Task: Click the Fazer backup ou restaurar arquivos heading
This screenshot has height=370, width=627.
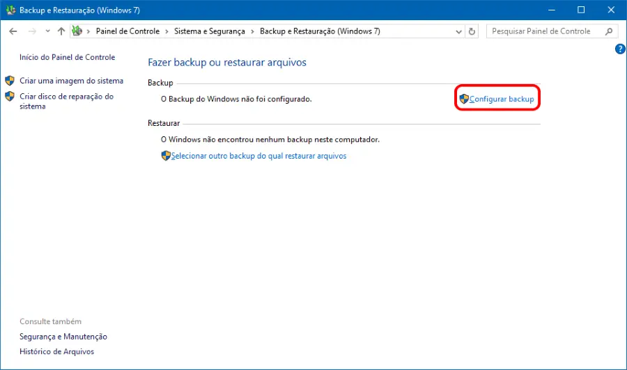Action: click(227, 63)
